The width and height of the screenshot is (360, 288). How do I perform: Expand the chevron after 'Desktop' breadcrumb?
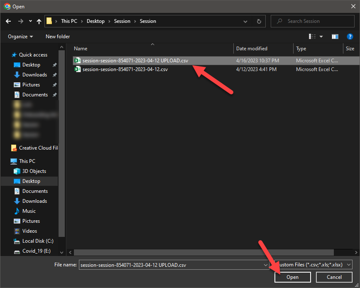109,21
